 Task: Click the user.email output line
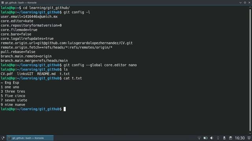(x=29, y=16)
